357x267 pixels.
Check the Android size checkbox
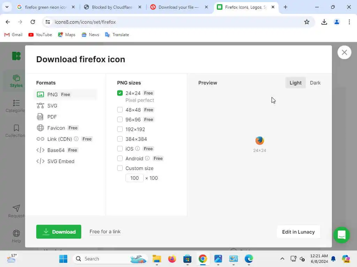(x=120, y=159)
